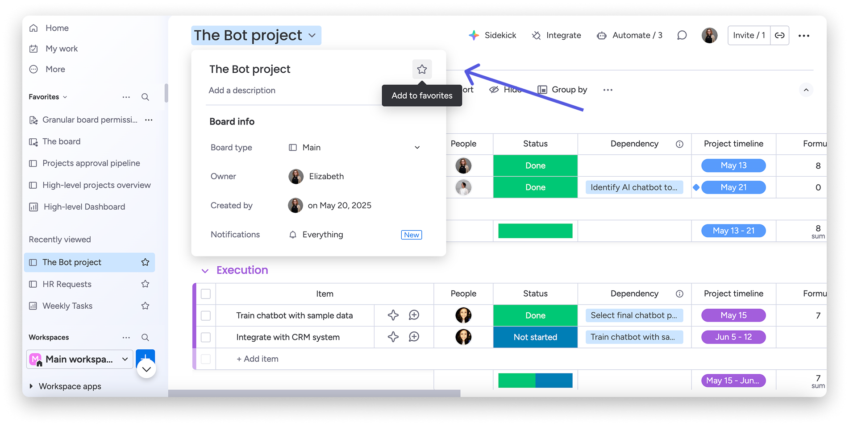Add update to Train chatbot with sample data

[x=414, y=315]
